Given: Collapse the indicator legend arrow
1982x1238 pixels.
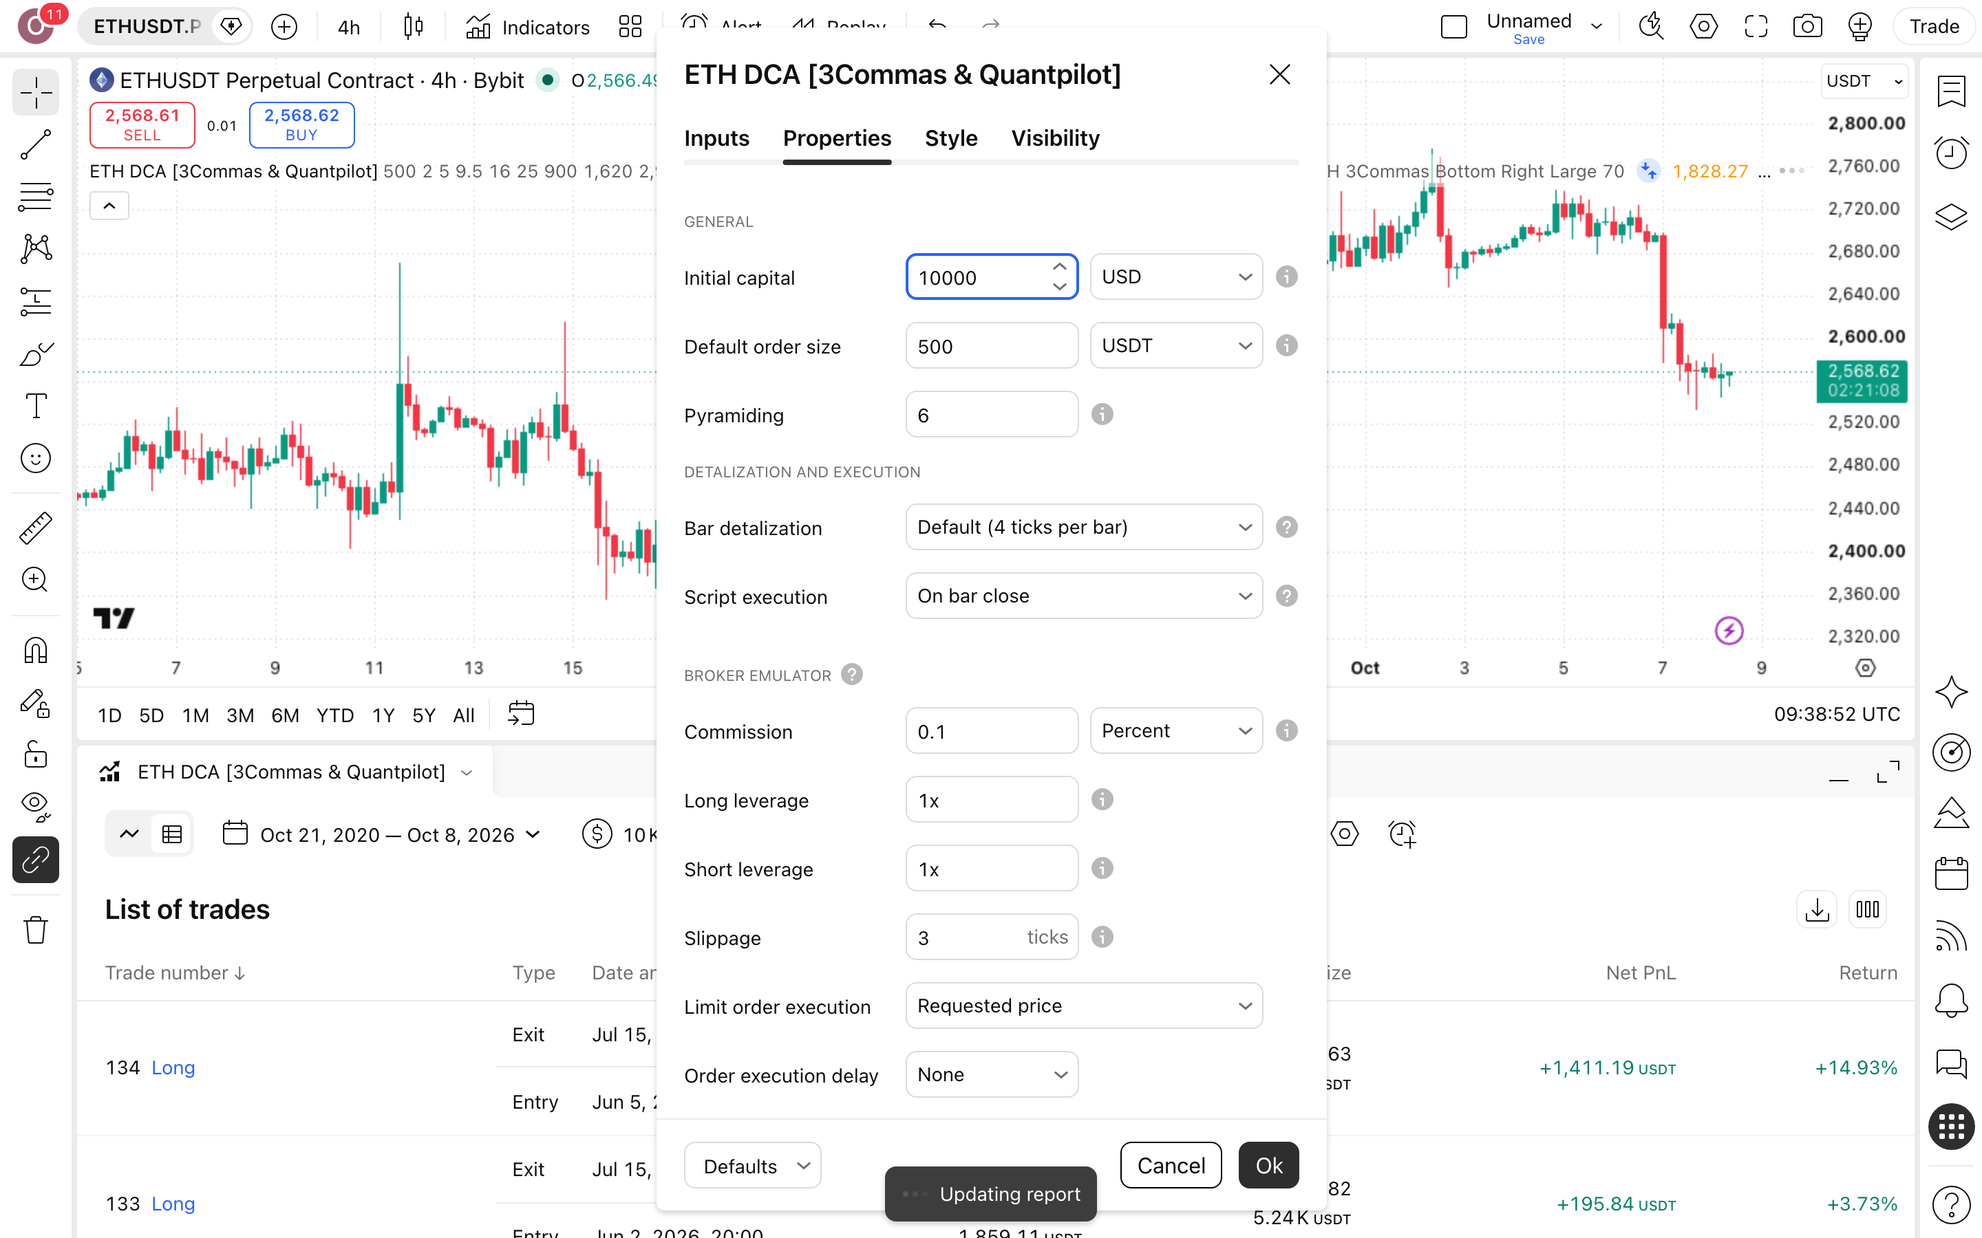Looking at the screenshot, I should pos(109,206).
